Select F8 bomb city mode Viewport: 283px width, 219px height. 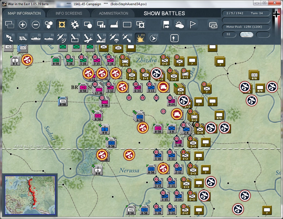click(101, 38)
